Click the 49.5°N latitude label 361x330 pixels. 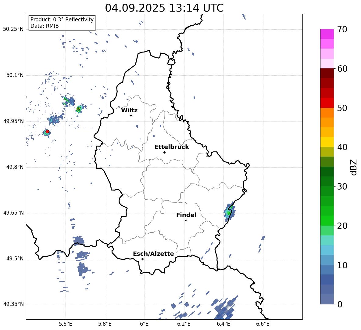pos(15,259)
